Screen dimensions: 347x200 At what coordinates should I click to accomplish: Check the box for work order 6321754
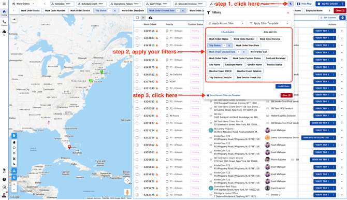click(137, 131)
